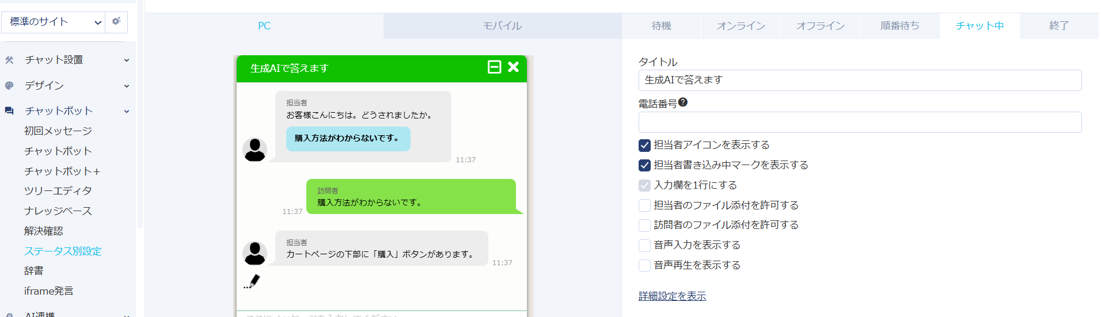Open the 標準のサイト site dropdown
The image size is (1101, 317).
pyautogui.click(x=53, y=22)
